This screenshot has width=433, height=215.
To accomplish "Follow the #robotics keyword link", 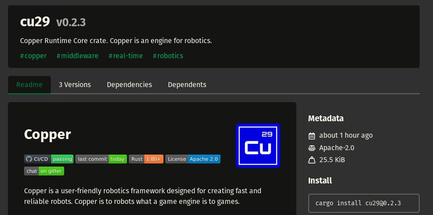I will click(x=168, y=56).
